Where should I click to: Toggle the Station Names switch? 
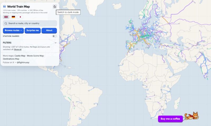coord(54,36)
